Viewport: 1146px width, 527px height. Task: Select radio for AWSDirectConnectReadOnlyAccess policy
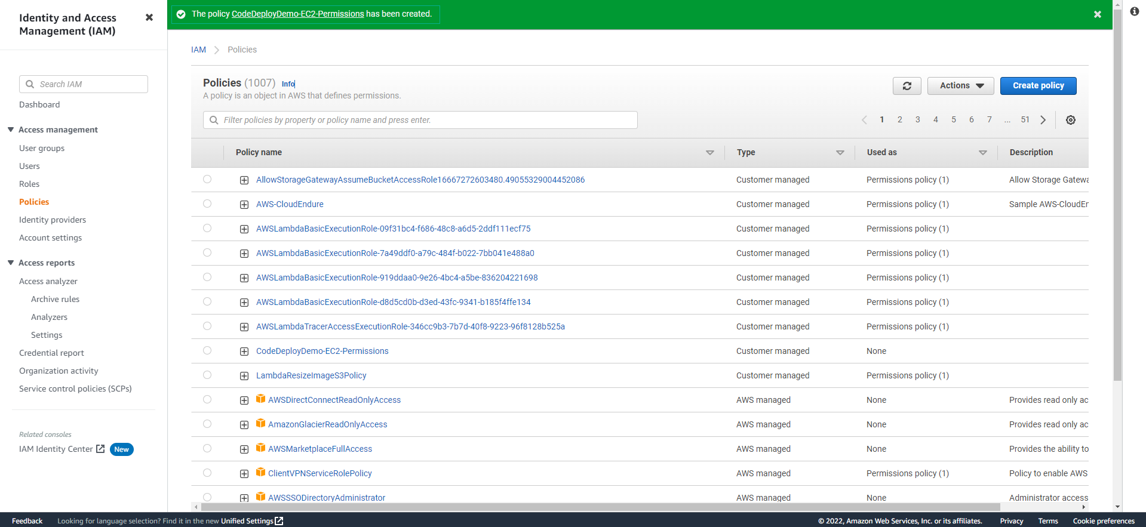(x=207, y=399)
